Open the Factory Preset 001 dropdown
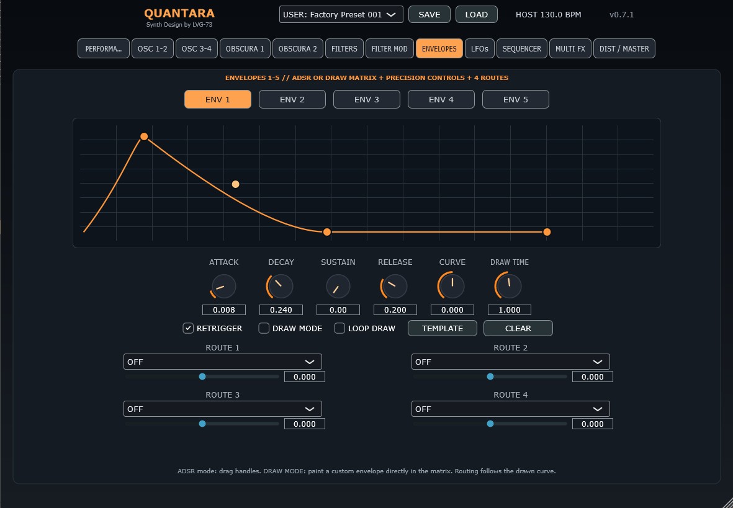This screenshot has width=733, height=508. (x=341, y=14)
